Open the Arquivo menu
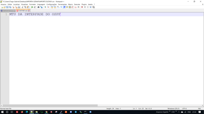 pos(4,4)
